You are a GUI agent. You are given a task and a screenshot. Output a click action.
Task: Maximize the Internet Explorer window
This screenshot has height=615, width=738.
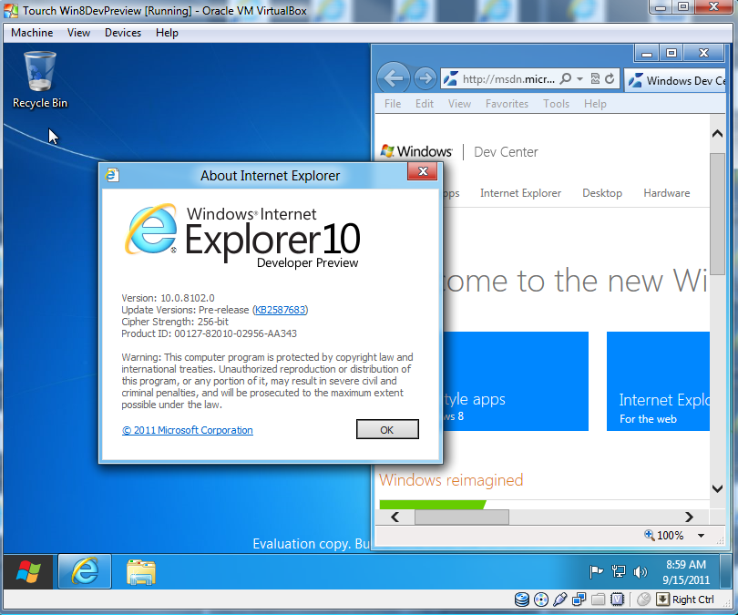click(x=671, y=53)
